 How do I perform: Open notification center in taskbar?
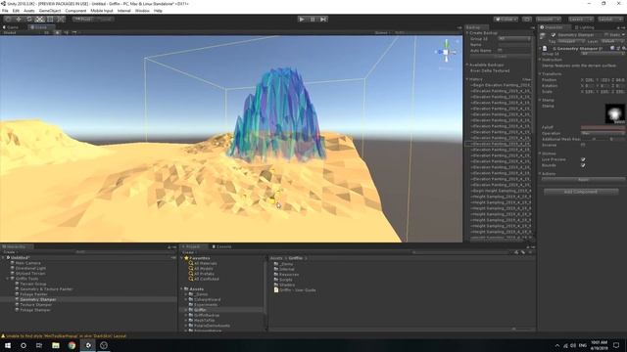pos(616,345)
